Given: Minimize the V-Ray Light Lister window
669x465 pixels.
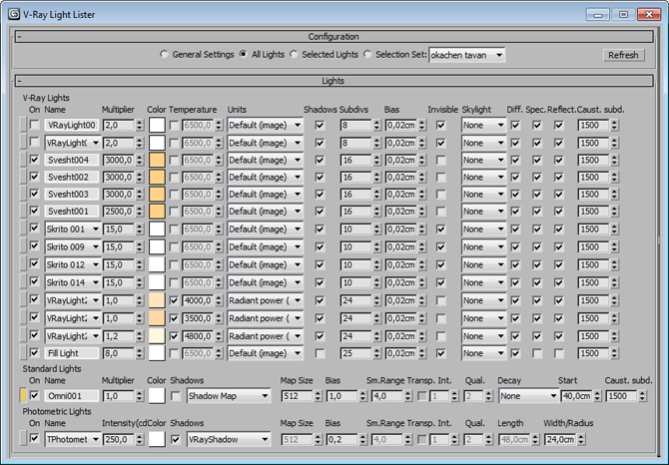Looking at the screenshot, I should pos(597,15).
